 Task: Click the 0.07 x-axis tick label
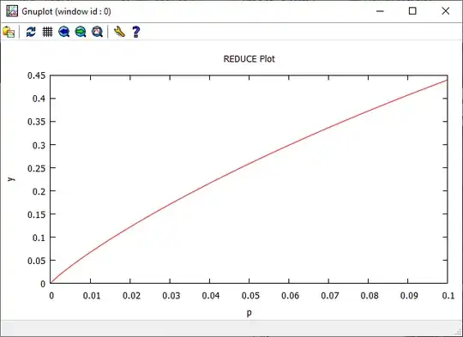329,296
